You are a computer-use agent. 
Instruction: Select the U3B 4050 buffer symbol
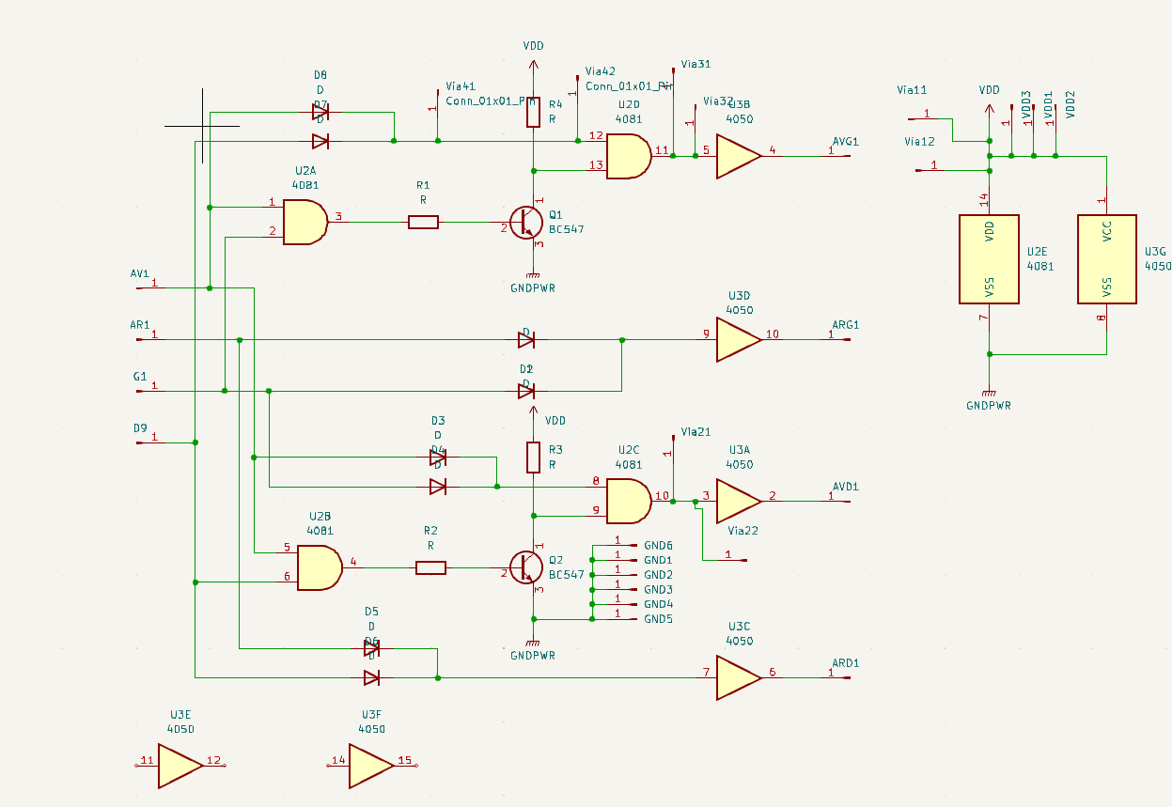[738, 156]
